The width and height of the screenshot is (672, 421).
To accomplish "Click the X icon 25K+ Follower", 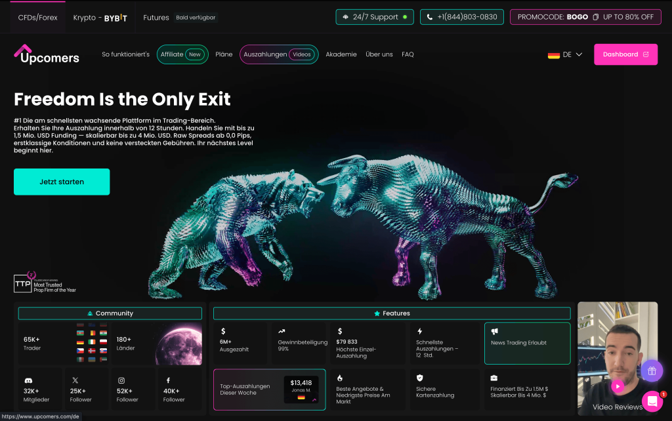I will (75, 380).
